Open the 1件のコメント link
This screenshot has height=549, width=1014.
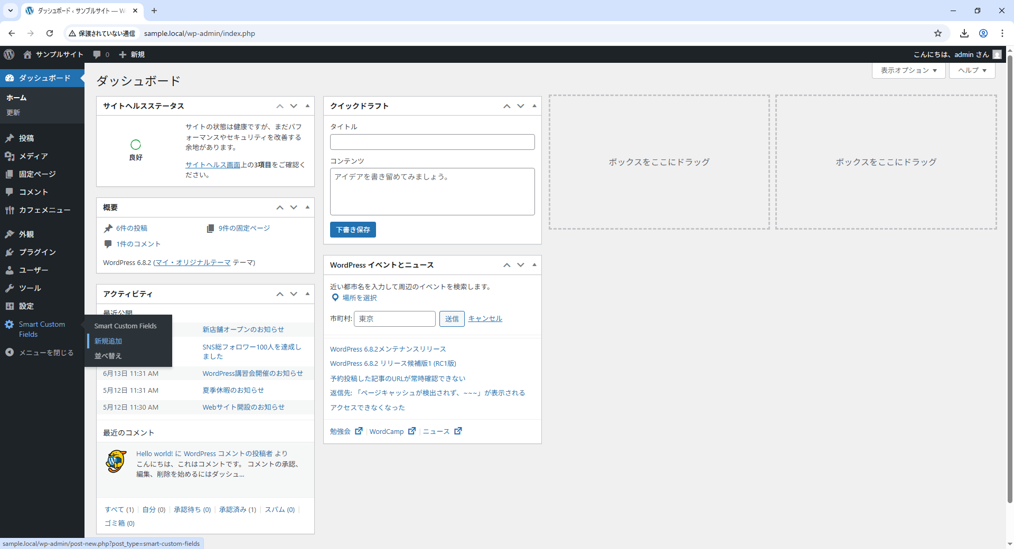tap(138, 244)
